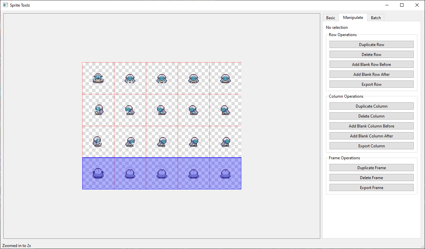Select fourth frame in third row

coord(194,142)
